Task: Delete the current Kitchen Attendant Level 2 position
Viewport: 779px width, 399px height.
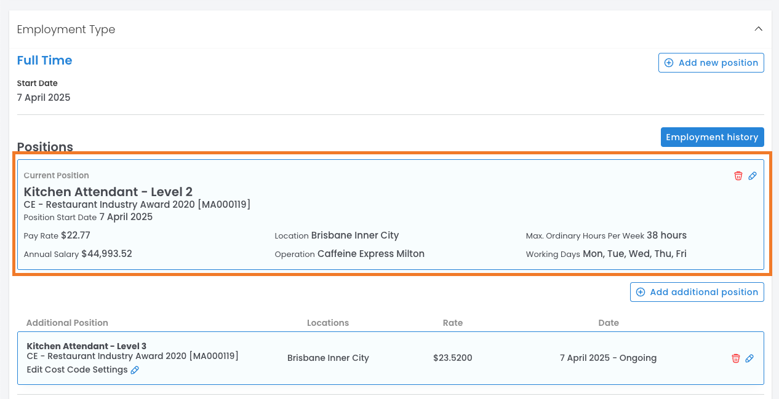Action: click(x=738, y=176)
